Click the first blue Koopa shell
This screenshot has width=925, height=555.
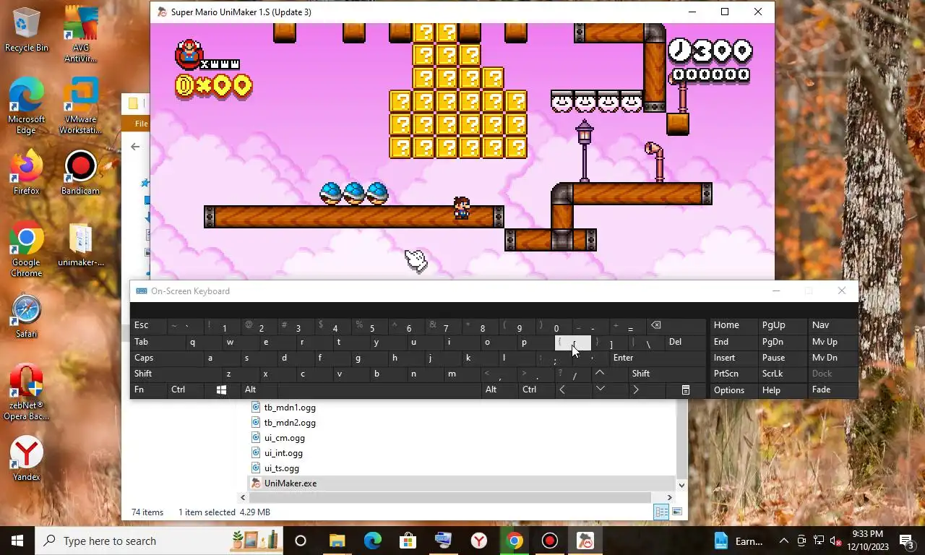pos(330,193)
